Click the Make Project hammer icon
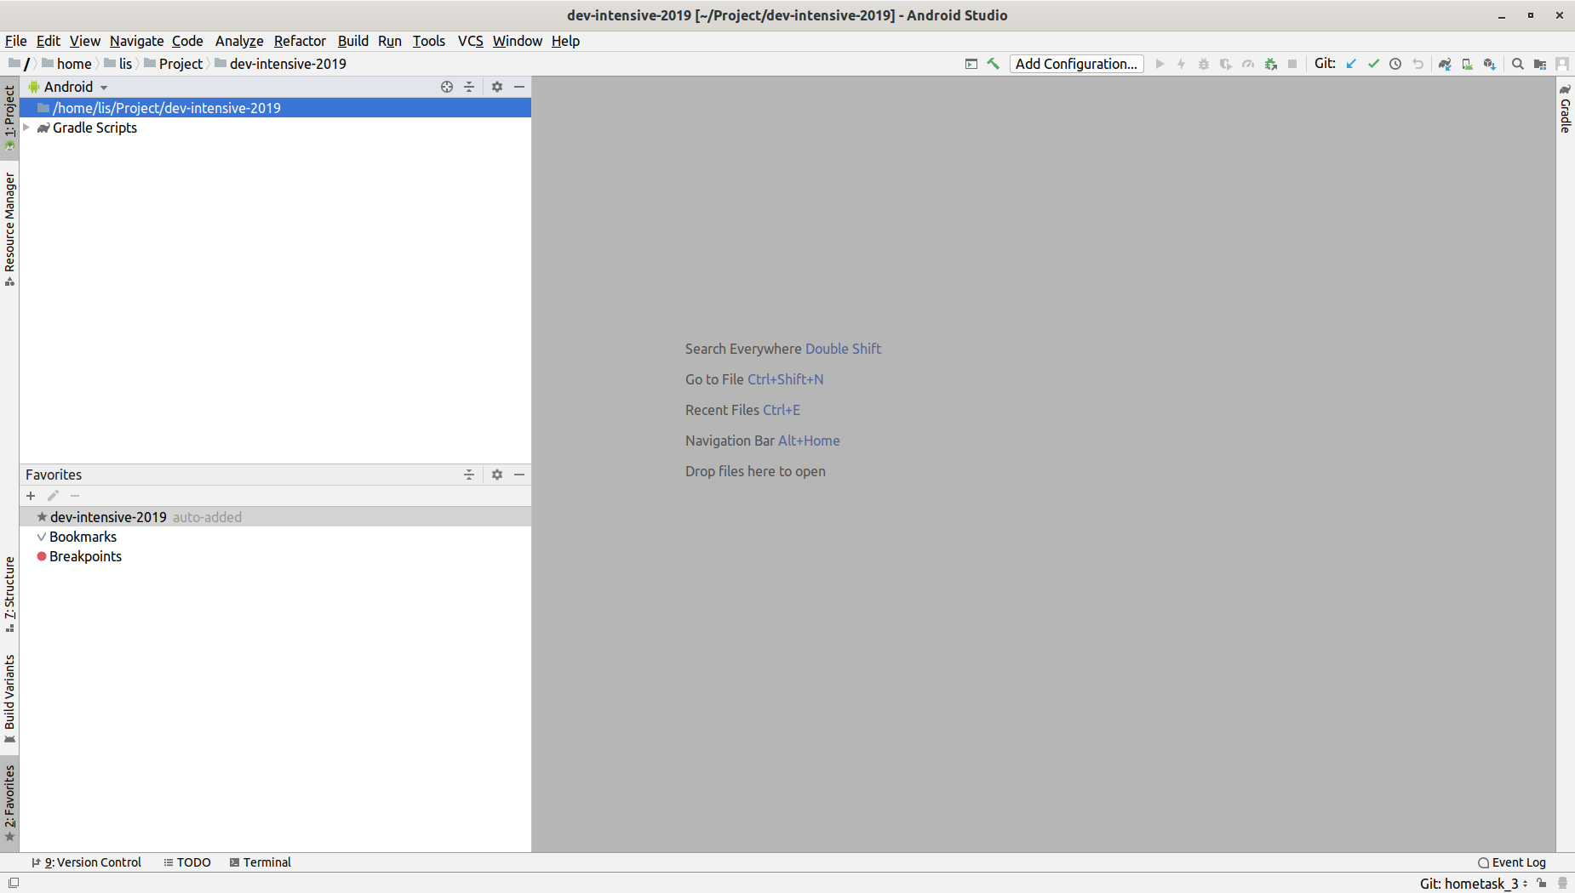 tap(993, 64)
